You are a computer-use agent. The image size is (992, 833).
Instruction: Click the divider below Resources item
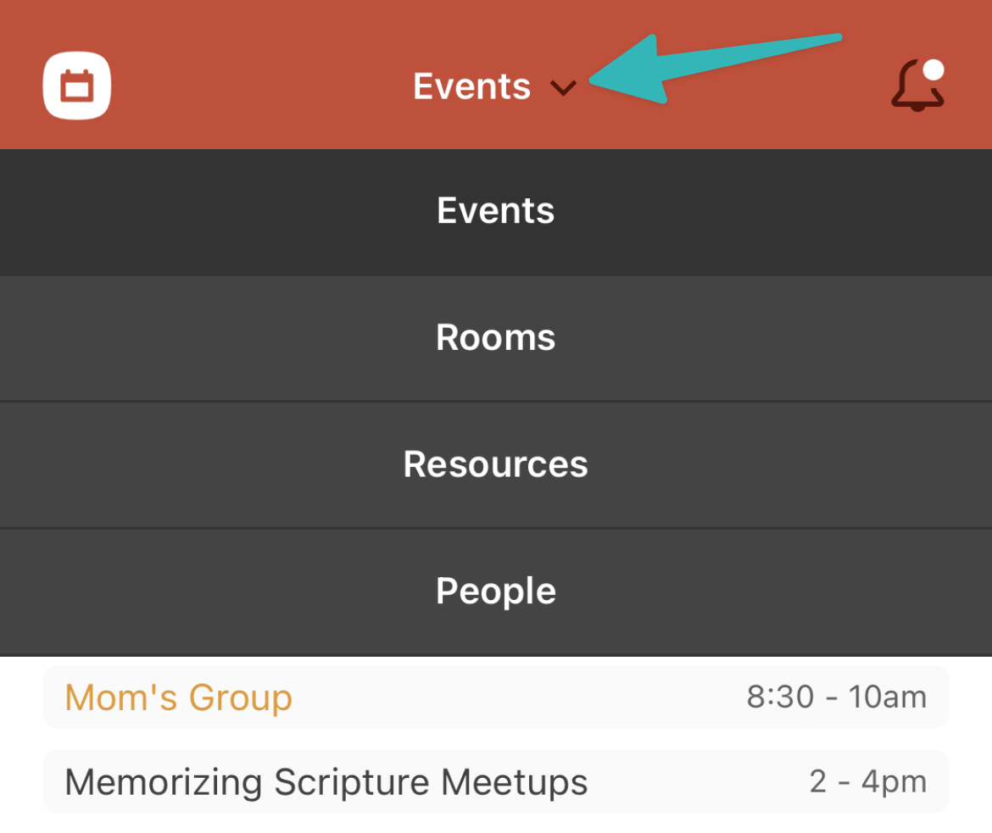[x=496, y=528]
